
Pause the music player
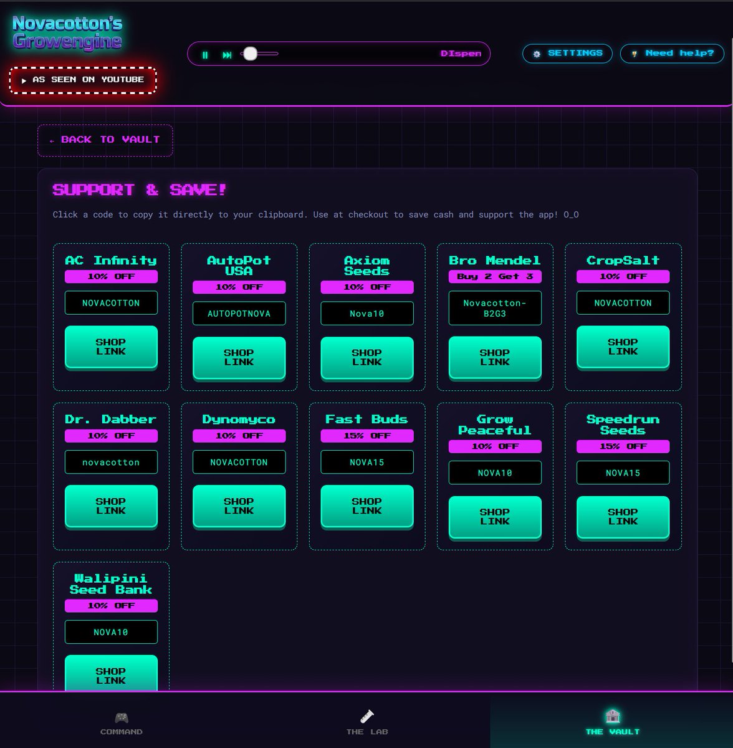coord(205,55)
